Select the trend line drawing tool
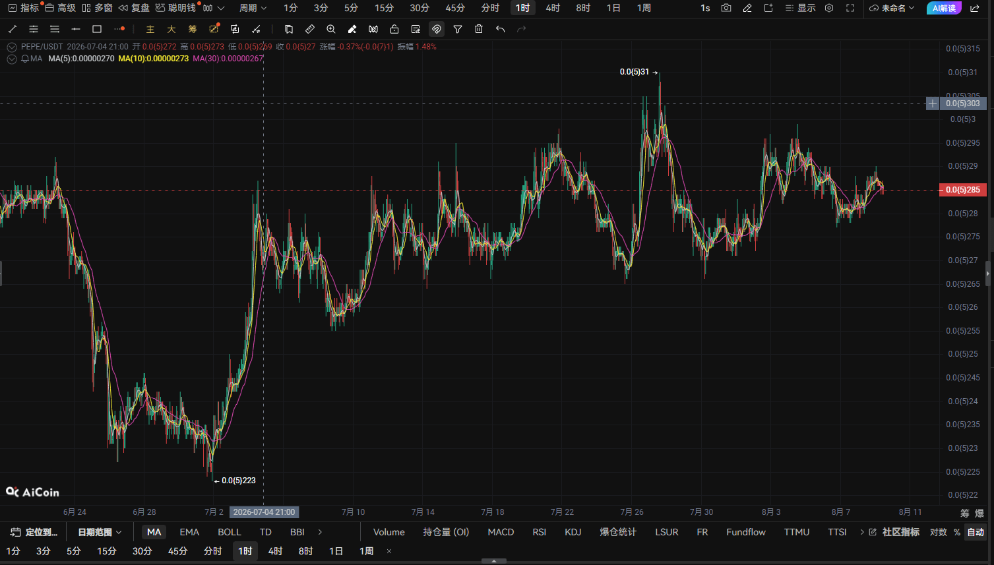This screenshot has width=994, height=565. pyautogui.click(x=13, y=29)
